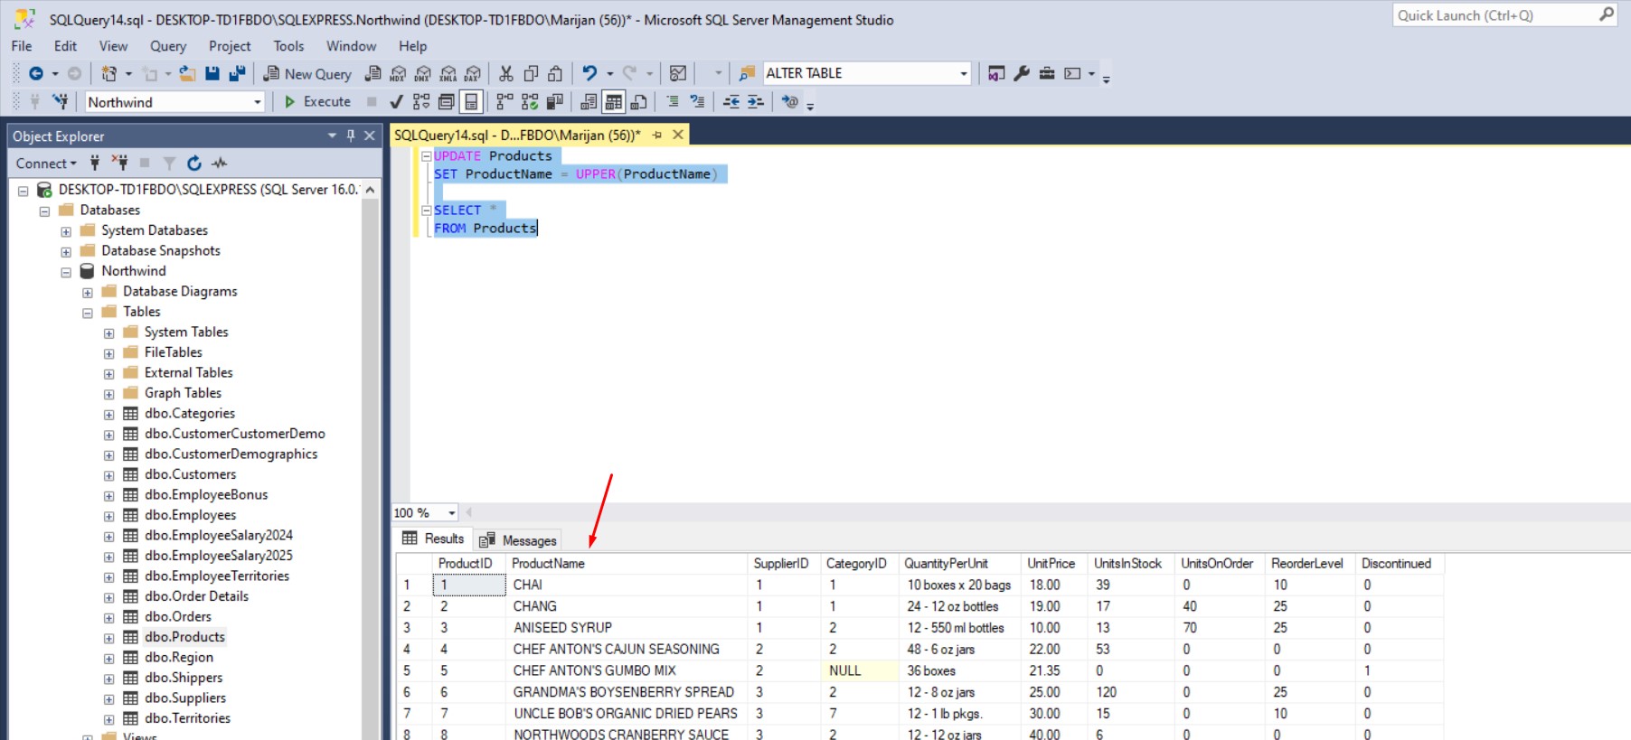Click the New Query button
The width and height of the screenshot is (1631, 740).
[307, 74]
